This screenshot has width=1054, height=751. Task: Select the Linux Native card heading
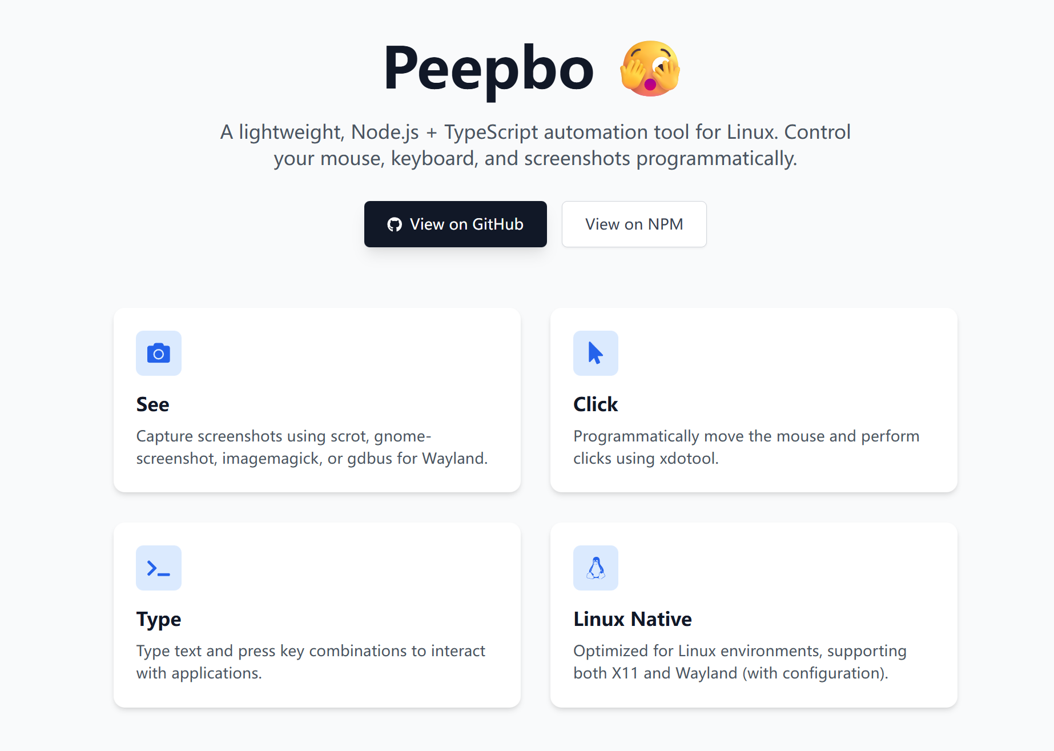631,619
